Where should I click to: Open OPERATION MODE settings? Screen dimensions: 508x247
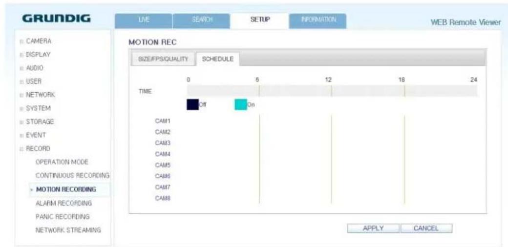62,162
